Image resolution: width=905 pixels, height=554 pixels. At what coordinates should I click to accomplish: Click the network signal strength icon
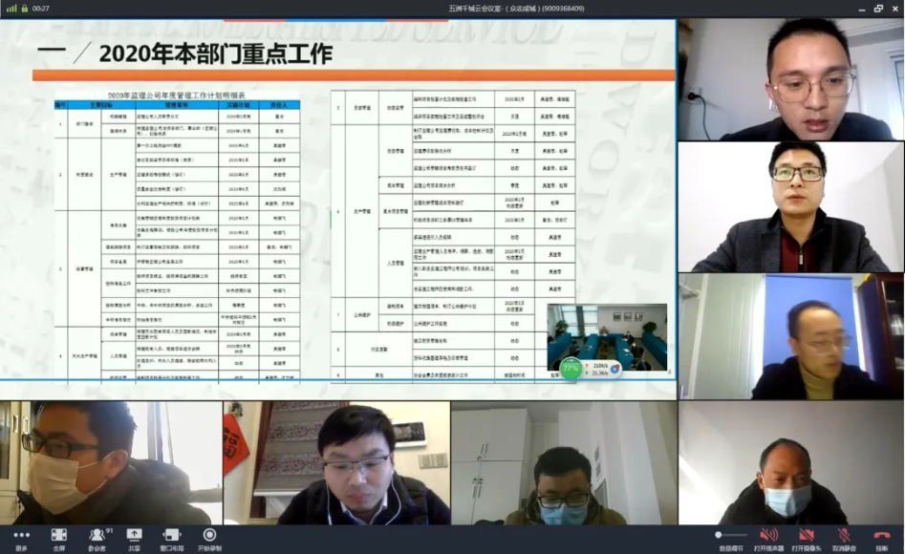(x=10, y=8)
